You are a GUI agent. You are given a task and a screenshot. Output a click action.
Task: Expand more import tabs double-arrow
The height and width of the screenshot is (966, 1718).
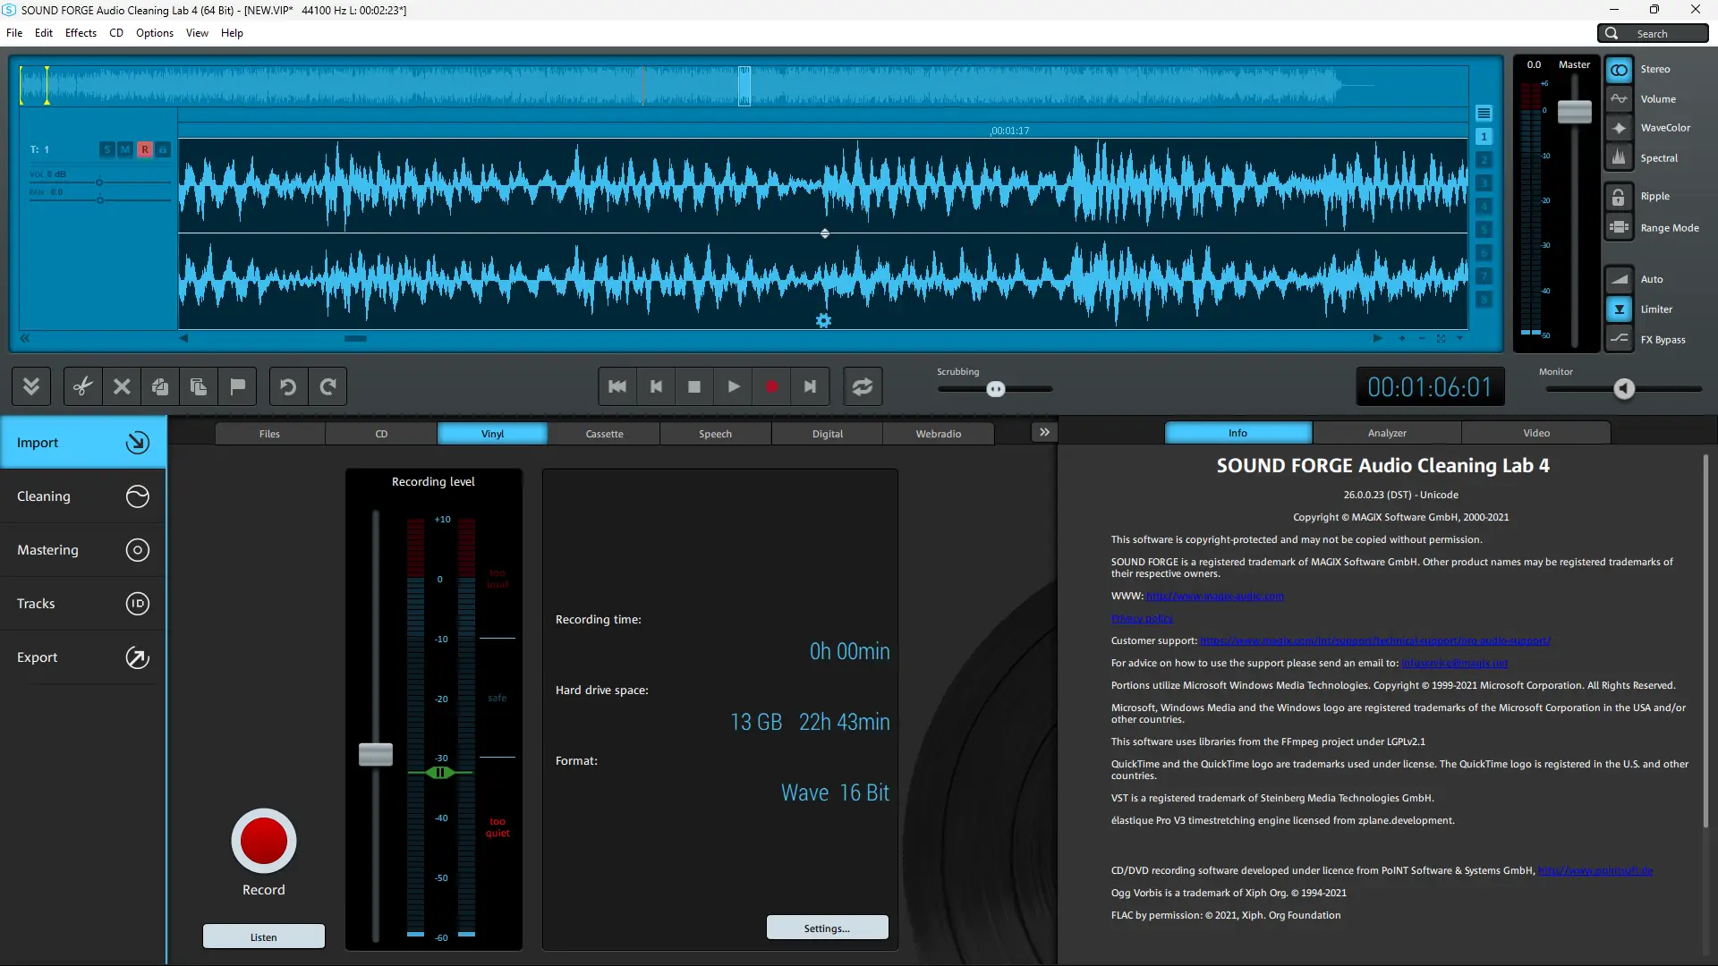(1044, 433)
